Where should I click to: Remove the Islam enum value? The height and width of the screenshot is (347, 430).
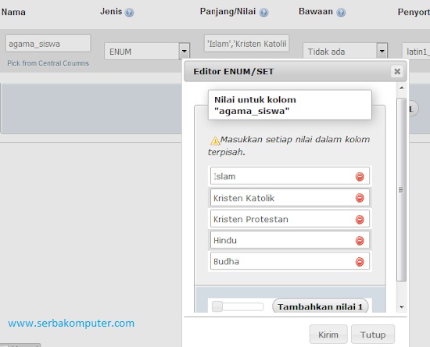(x=360, y=177)
